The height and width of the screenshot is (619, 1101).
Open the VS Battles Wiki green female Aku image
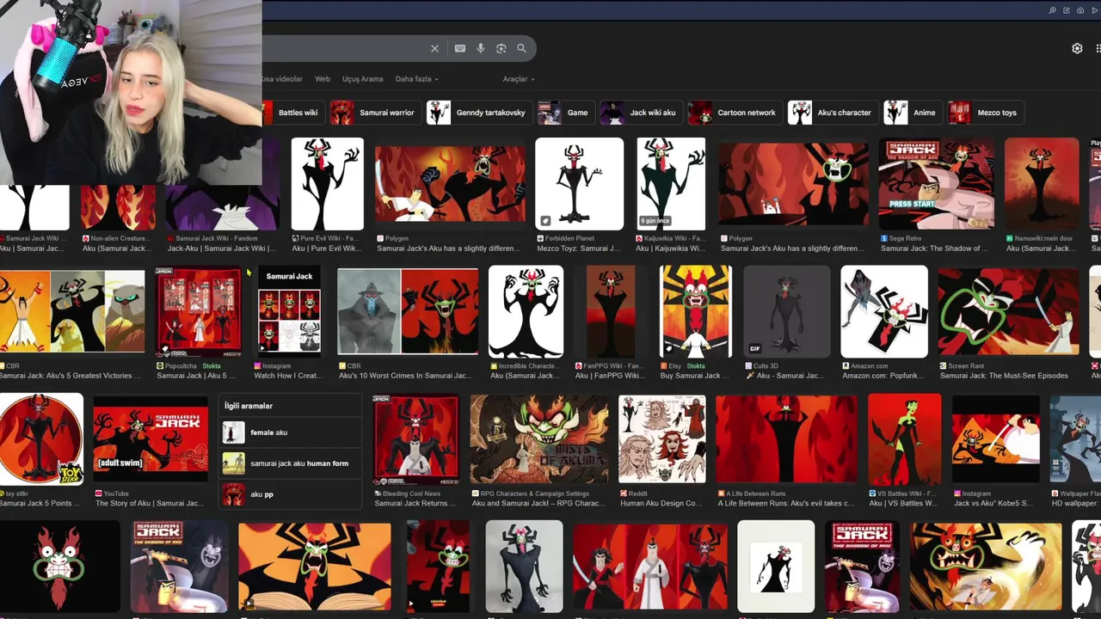(x=904, y=440)
